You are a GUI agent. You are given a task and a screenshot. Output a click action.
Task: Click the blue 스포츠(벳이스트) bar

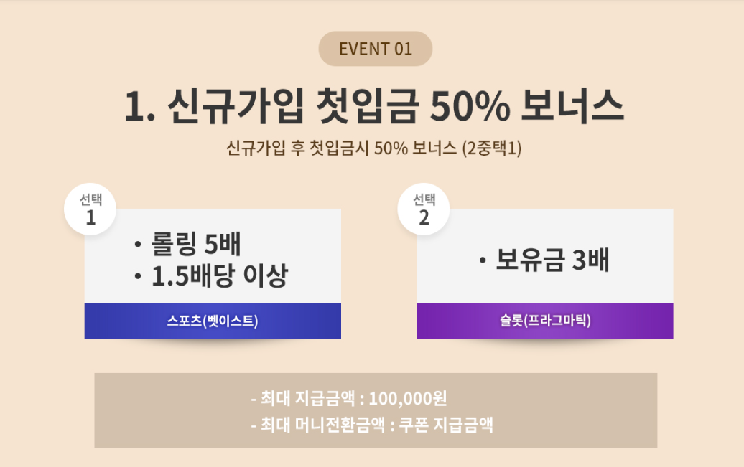coord(213,321)
